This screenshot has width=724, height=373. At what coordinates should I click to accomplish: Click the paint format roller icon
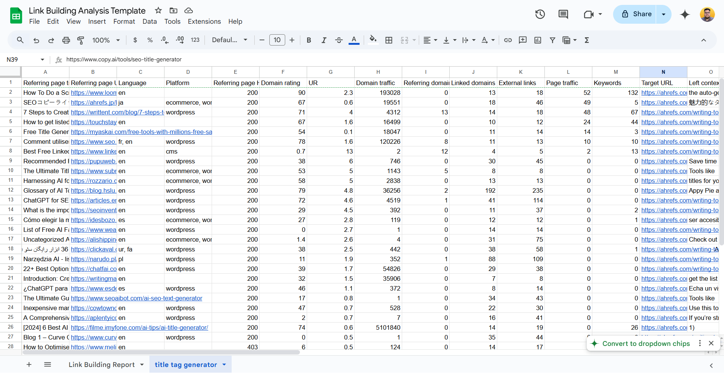(80, 40)
